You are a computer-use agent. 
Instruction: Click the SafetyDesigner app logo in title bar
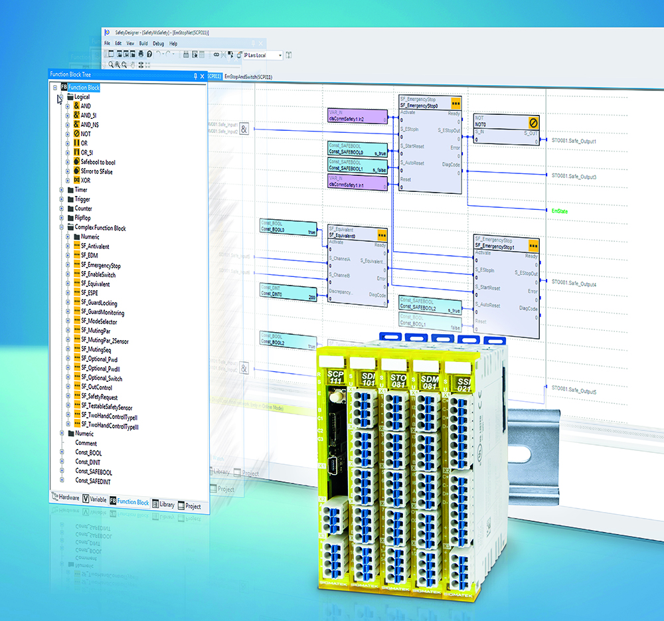[107, 32]
